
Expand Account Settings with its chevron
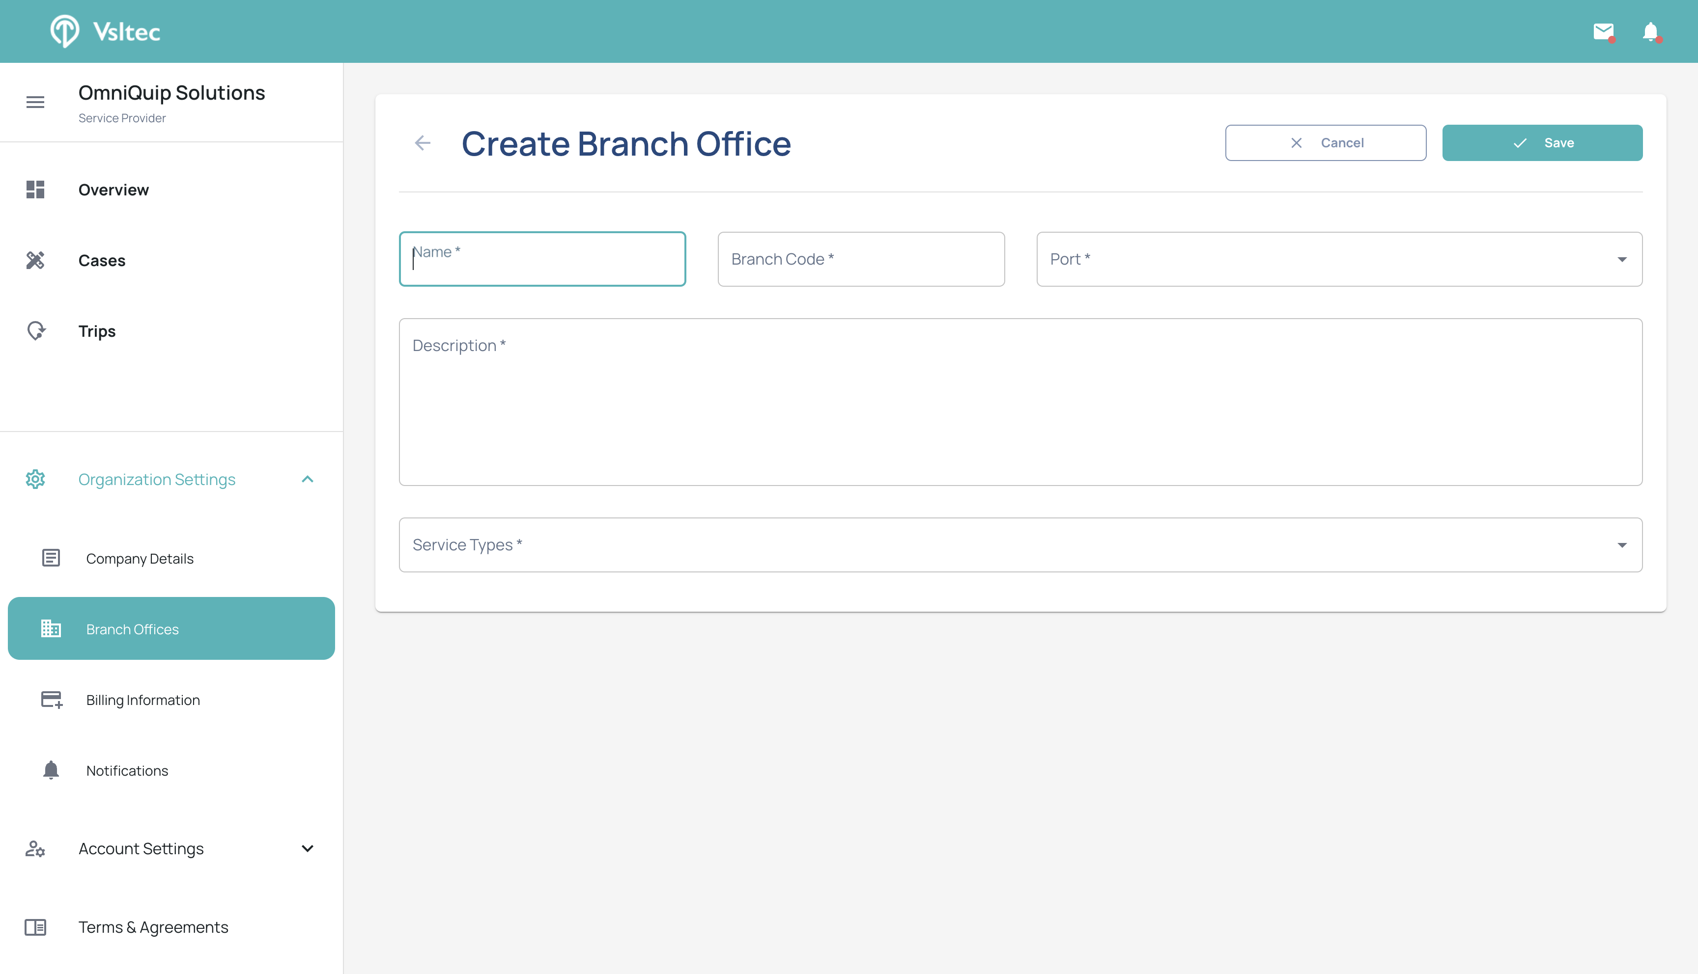pos(307,848)
